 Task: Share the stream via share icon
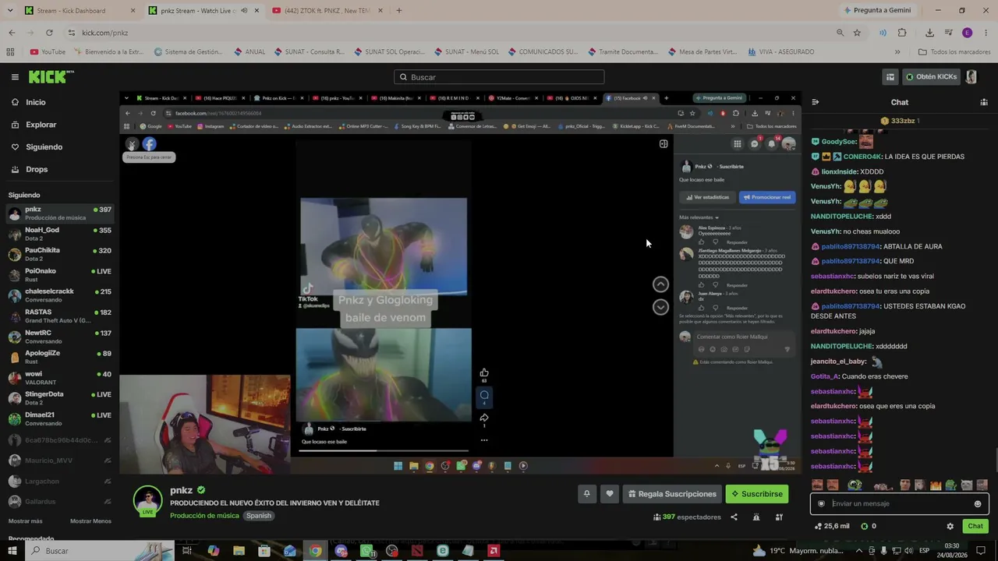[x=734, y=517]
